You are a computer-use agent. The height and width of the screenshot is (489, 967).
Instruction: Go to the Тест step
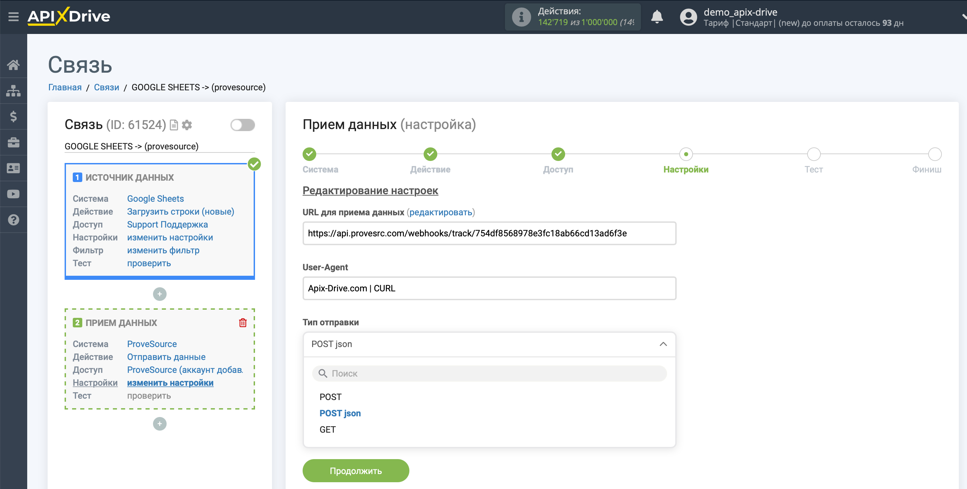813,154
